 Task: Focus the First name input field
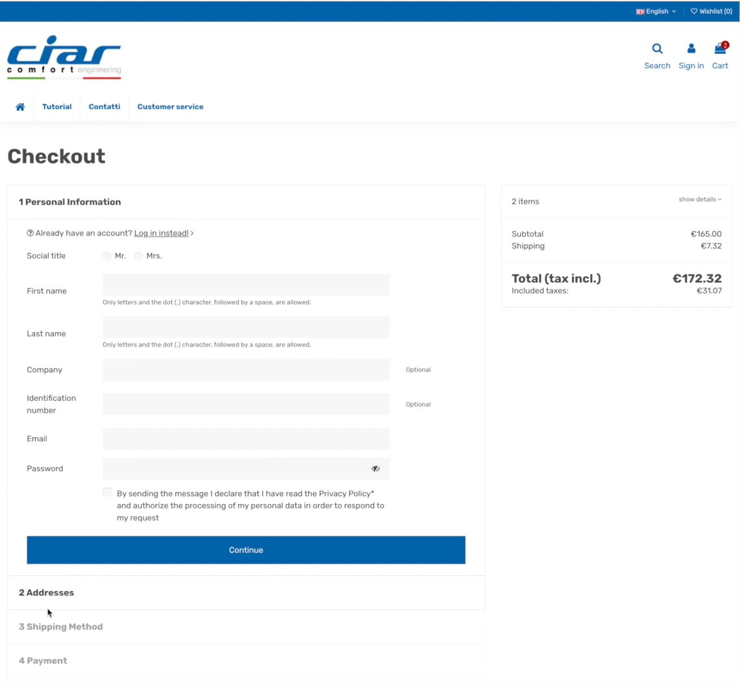[x=246, y=285]
